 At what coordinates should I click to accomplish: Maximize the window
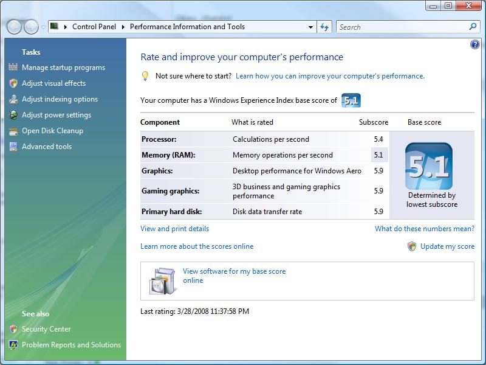[448, 5]
